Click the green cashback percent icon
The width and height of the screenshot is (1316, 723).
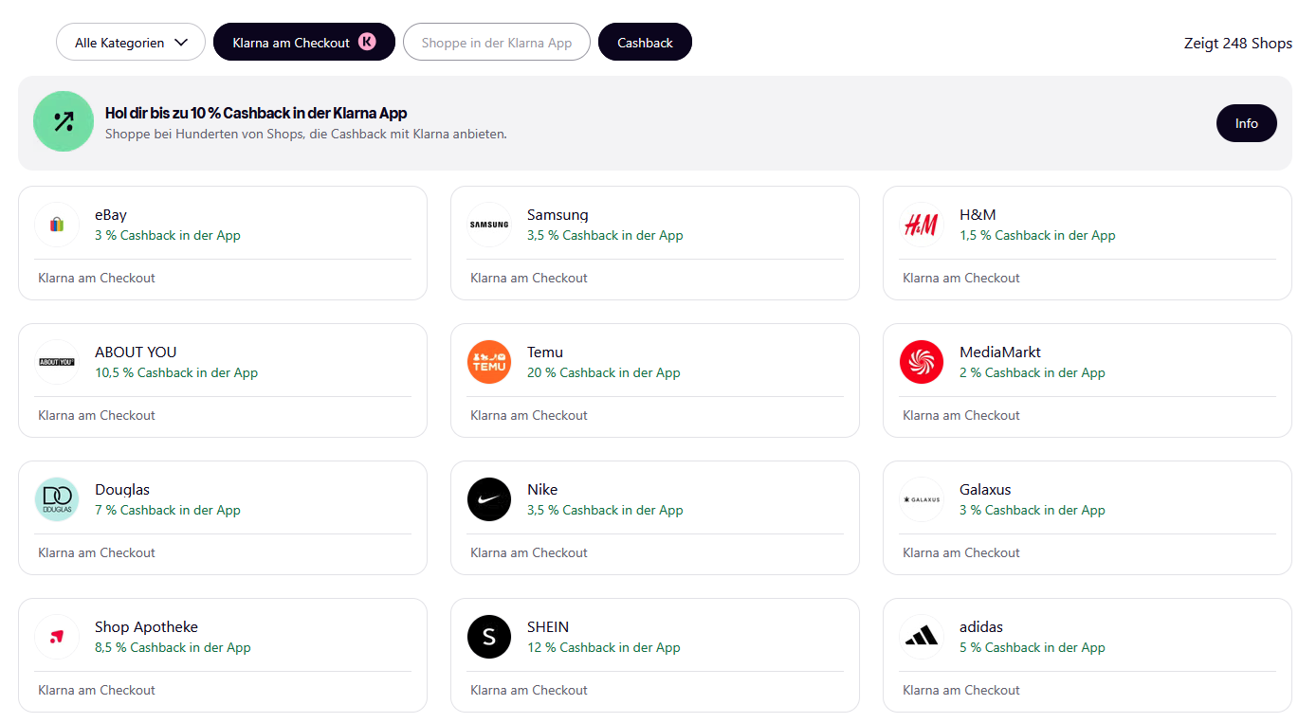[64, 121]
